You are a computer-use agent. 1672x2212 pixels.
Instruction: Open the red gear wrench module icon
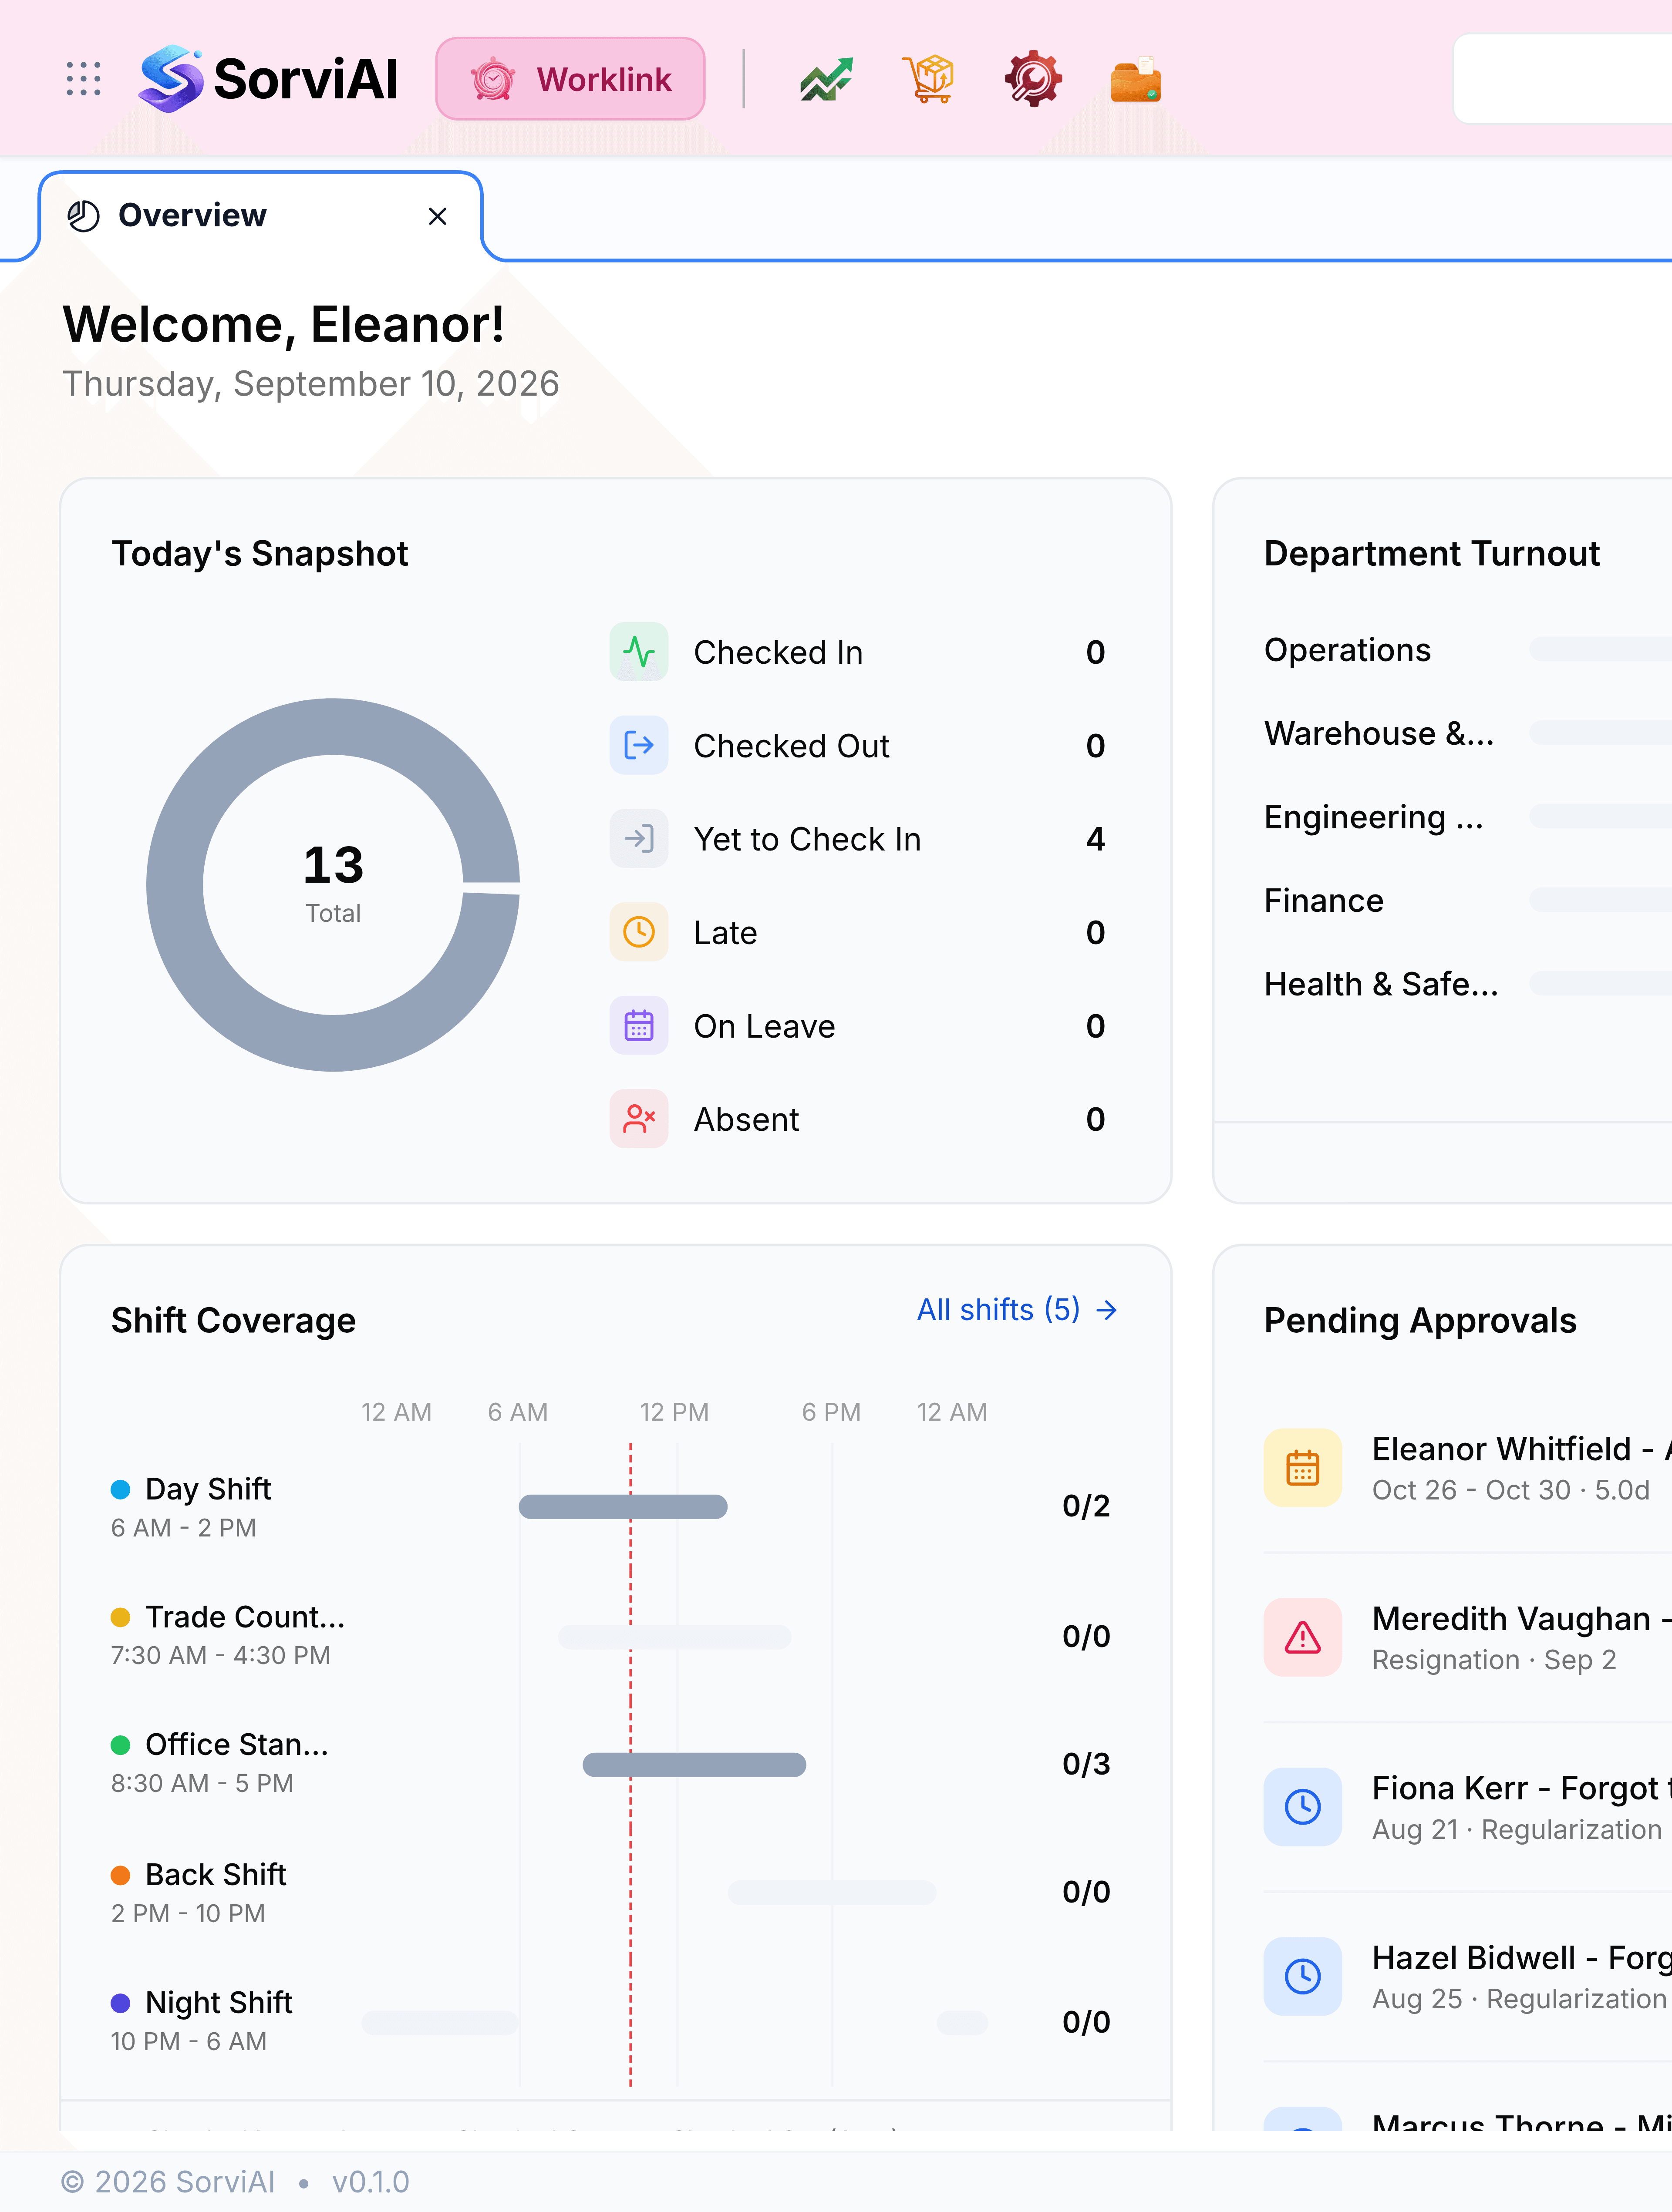click(x=1033, y=79)
